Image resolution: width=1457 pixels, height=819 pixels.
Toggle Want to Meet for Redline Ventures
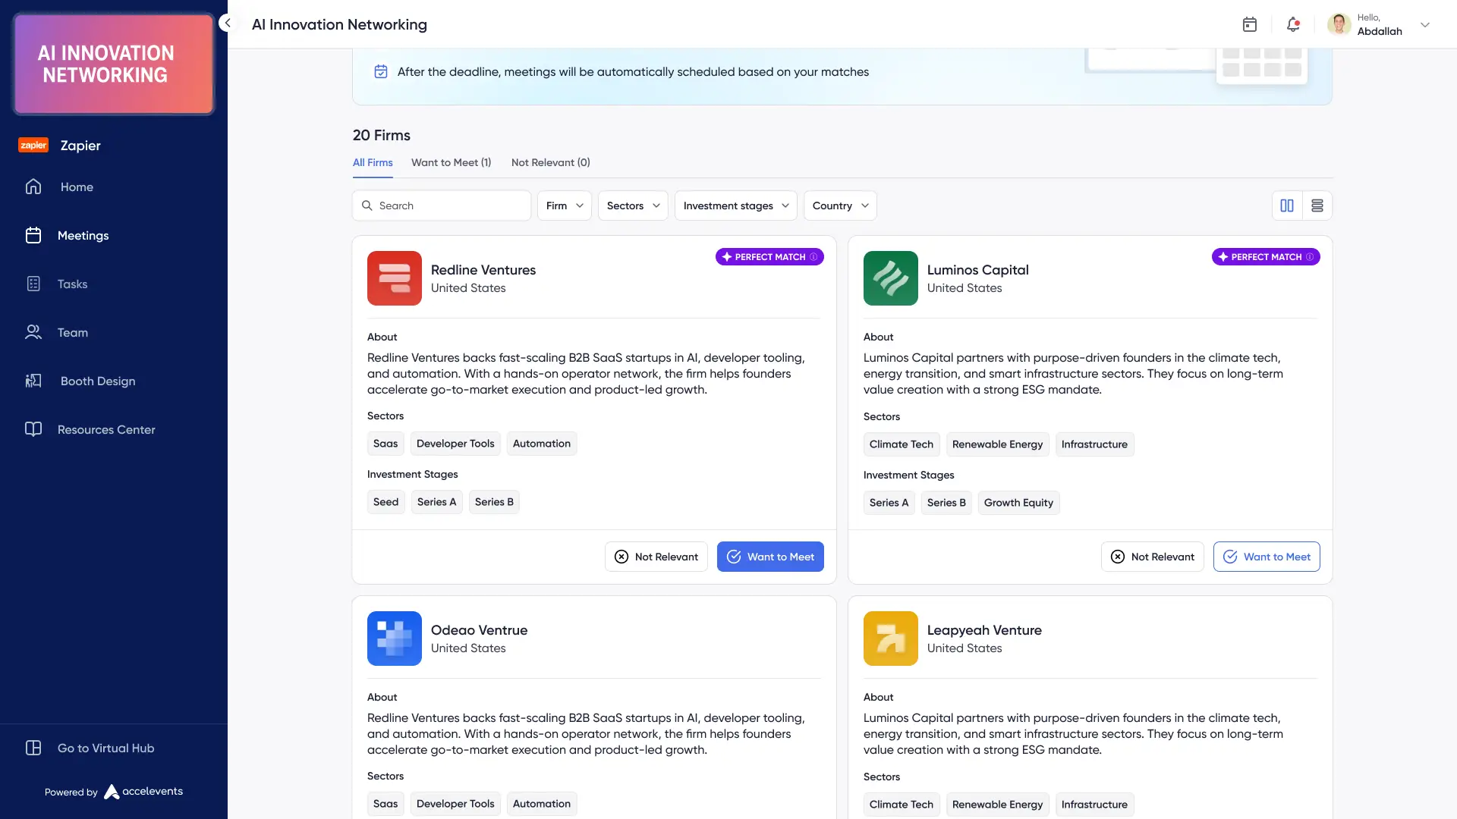point(770,557)
